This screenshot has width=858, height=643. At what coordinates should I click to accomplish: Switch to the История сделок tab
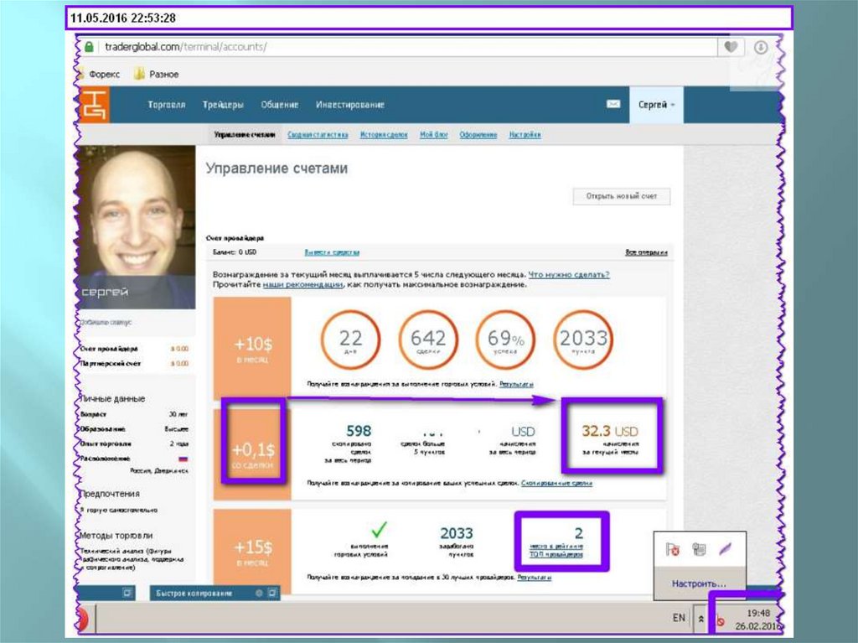coord(384,134)
